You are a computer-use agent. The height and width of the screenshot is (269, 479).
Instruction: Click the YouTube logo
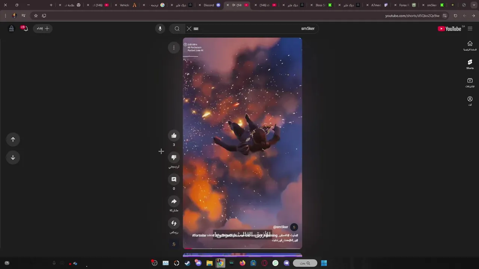click(x=449, y=29)
